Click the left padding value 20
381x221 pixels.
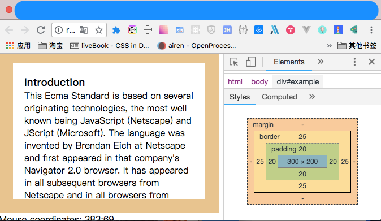(x=272, y=162)
